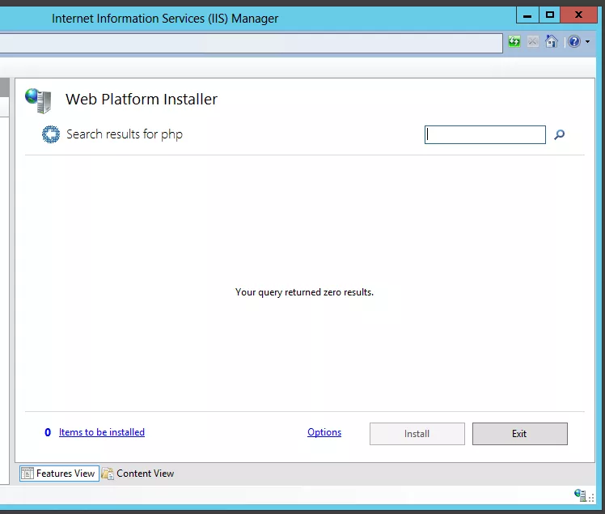Open the Help question mark icon
The height and width of the screenshot is (514, 605).
click(x=574, y=41)
